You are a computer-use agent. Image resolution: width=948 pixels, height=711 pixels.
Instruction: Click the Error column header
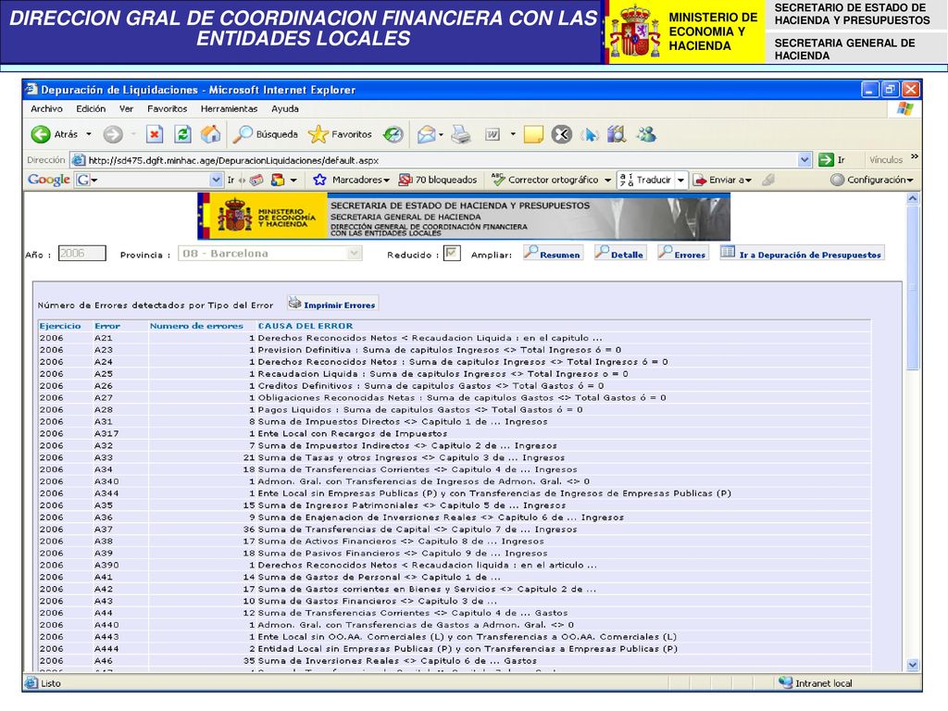[x=107, y=326]
